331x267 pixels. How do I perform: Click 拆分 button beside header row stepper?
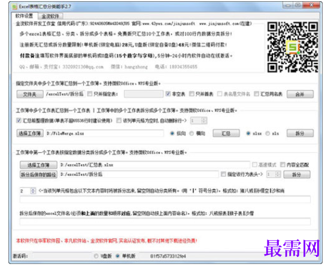coord(297,175)
